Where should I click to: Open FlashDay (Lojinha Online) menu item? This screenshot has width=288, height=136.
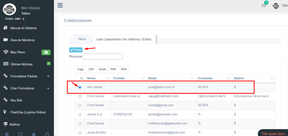tap(28, 112)
